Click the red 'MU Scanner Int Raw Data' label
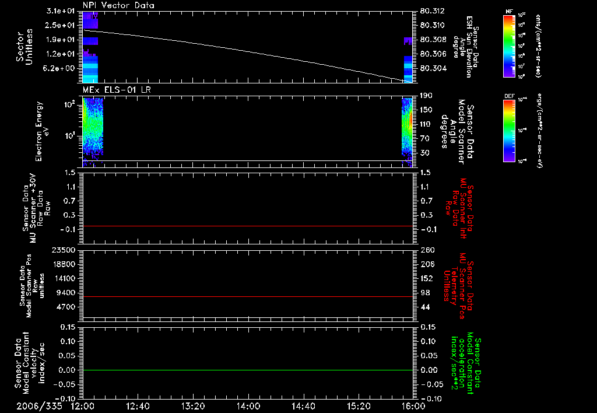This screenshot has width=597, height=413. pyautogui.click(x=459, y=208)
